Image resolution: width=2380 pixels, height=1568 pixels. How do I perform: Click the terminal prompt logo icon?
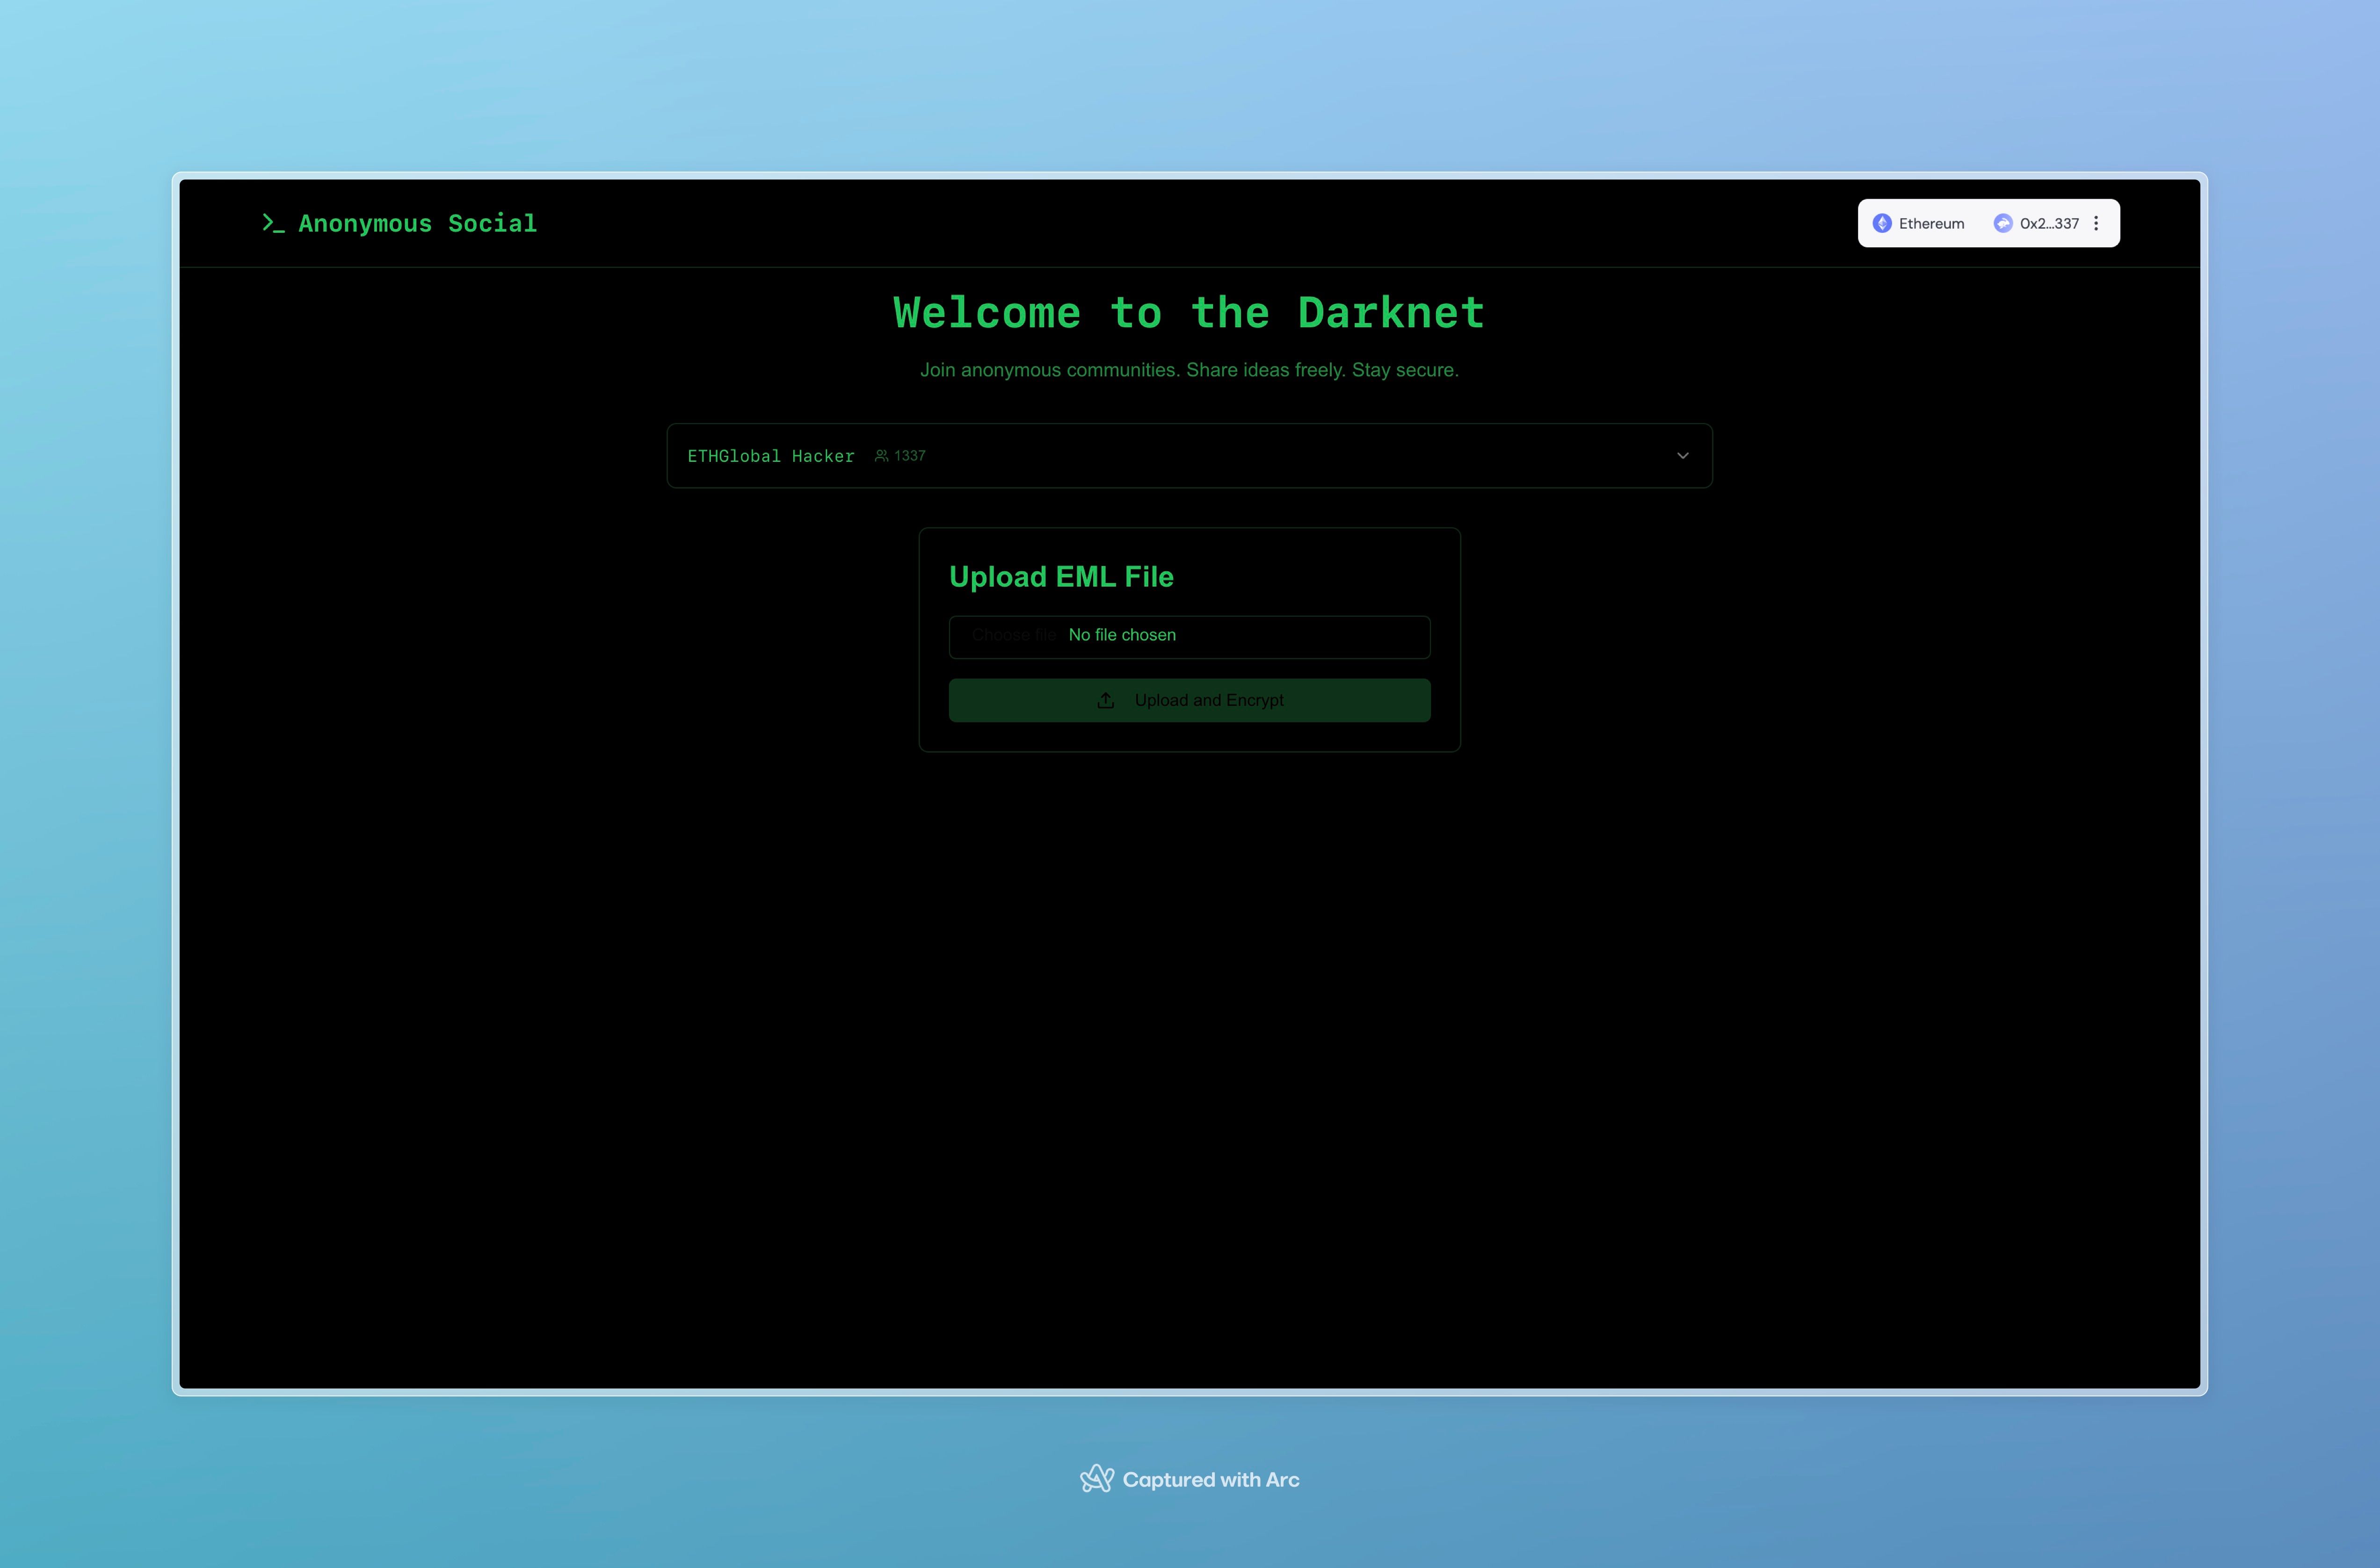pos(273,223)
